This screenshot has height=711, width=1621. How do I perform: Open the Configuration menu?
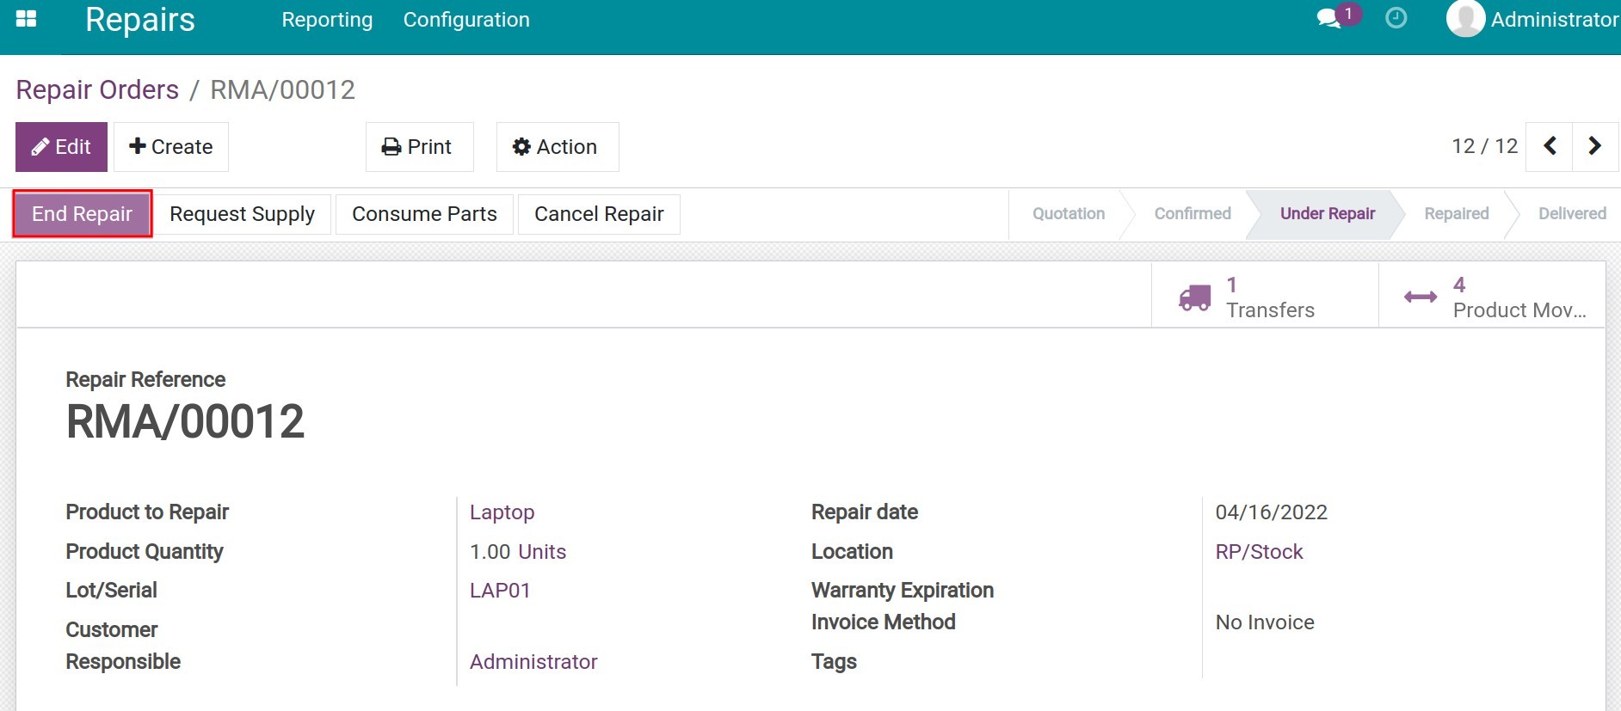pos(466,20)
